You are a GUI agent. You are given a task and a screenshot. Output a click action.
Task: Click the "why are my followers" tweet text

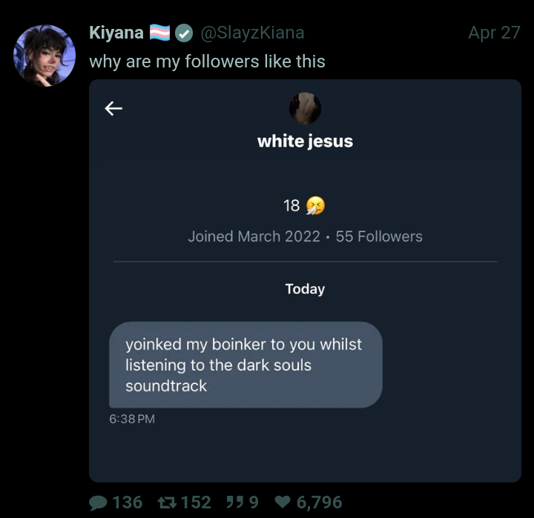pyautogui.click(x=207, y=61)
